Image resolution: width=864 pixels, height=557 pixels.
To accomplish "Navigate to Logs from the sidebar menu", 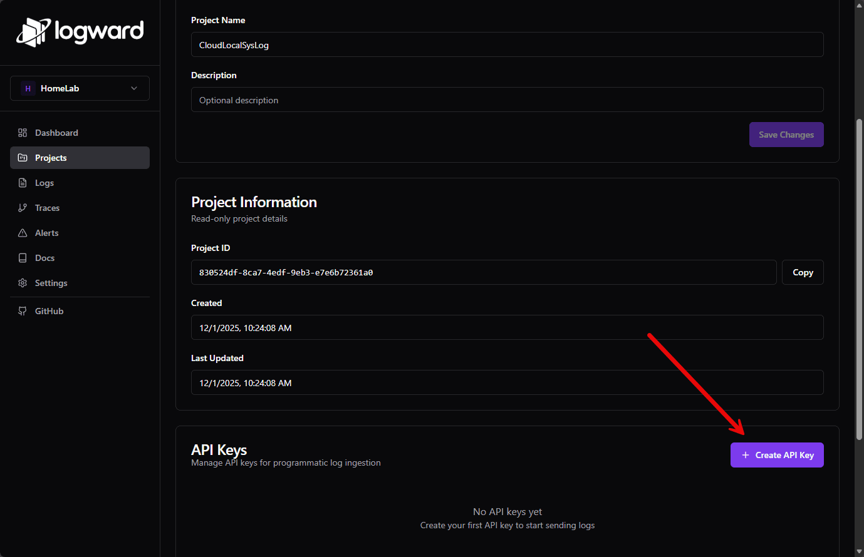I will (44, 183).
